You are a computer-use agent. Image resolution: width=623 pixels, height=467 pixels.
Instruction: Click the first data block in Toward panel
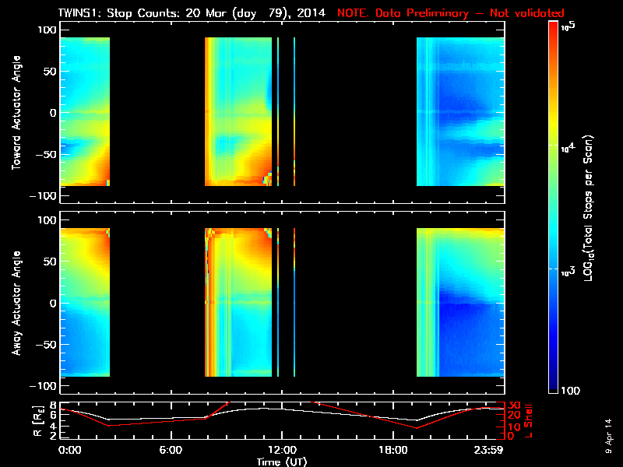(85, 111)
